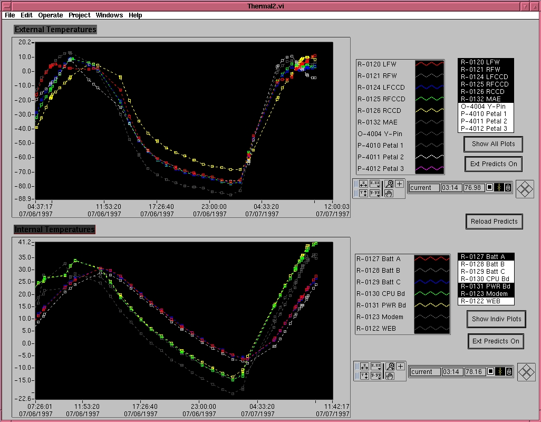
Task: Toggle X autoscale lock switch, Internal Temperatures palette
Action: [x=357, y=367]
